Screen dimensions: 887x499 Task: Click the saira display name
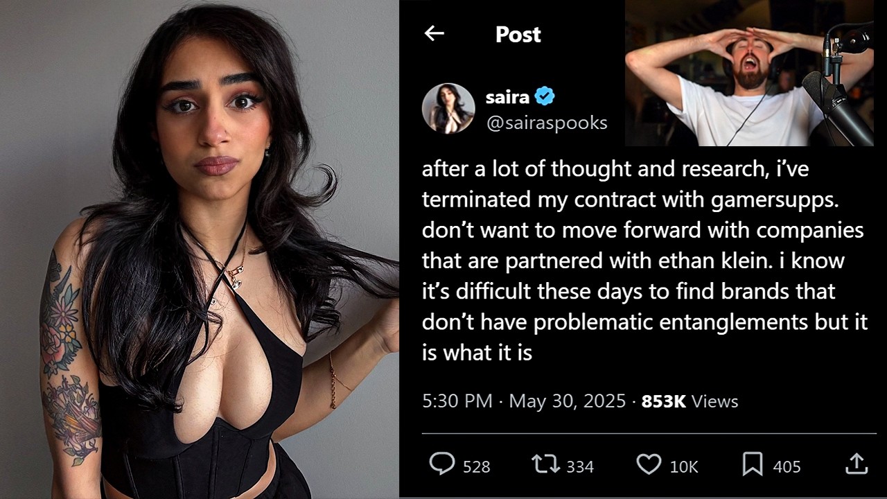click(507, 97)
